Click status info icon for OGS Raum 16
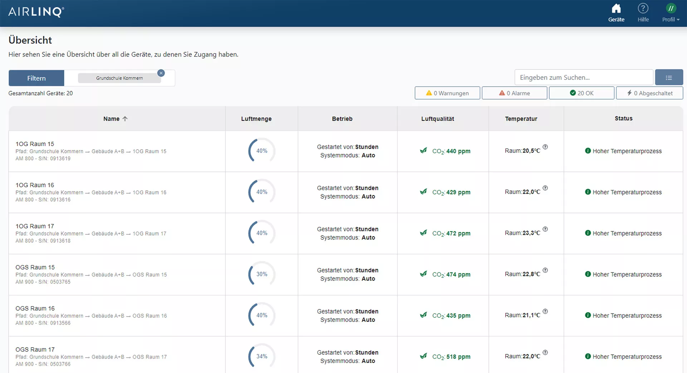 (588, 315)
